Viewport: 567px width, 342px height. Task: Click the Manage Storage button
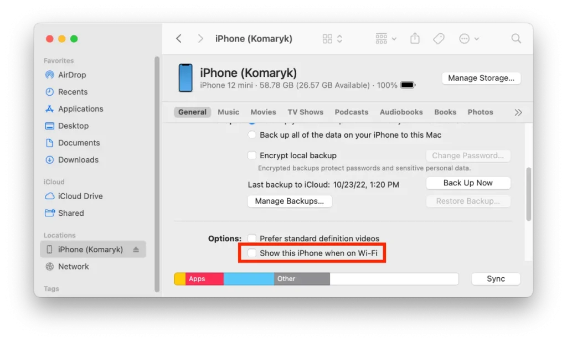pos(481,78)
